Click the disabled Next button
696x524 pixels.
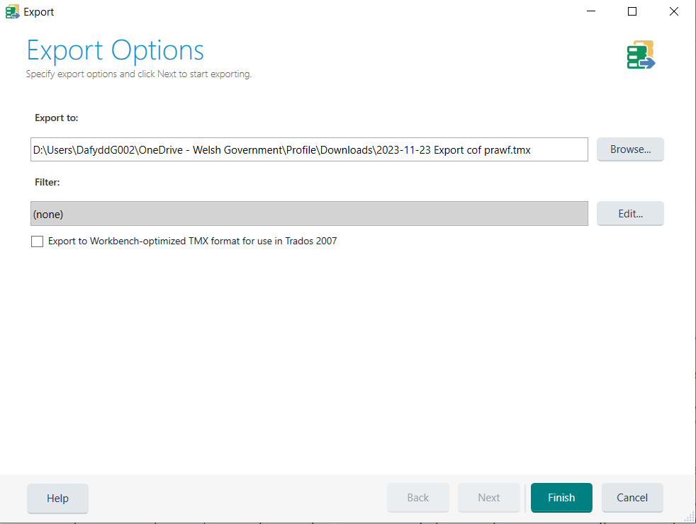(x=489, y=498)
